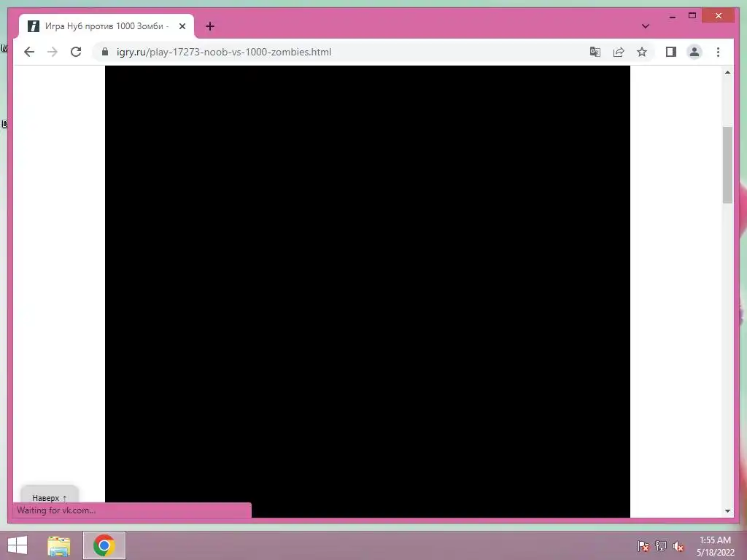747x560 pixels.
Task: Open File Explorer from the taskbar
Action: coord(58,545)
